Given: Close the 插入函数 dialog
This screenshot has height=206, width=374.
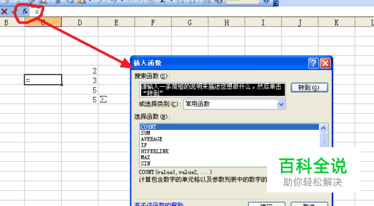Looking at the screenshot, I should point(325,63).
